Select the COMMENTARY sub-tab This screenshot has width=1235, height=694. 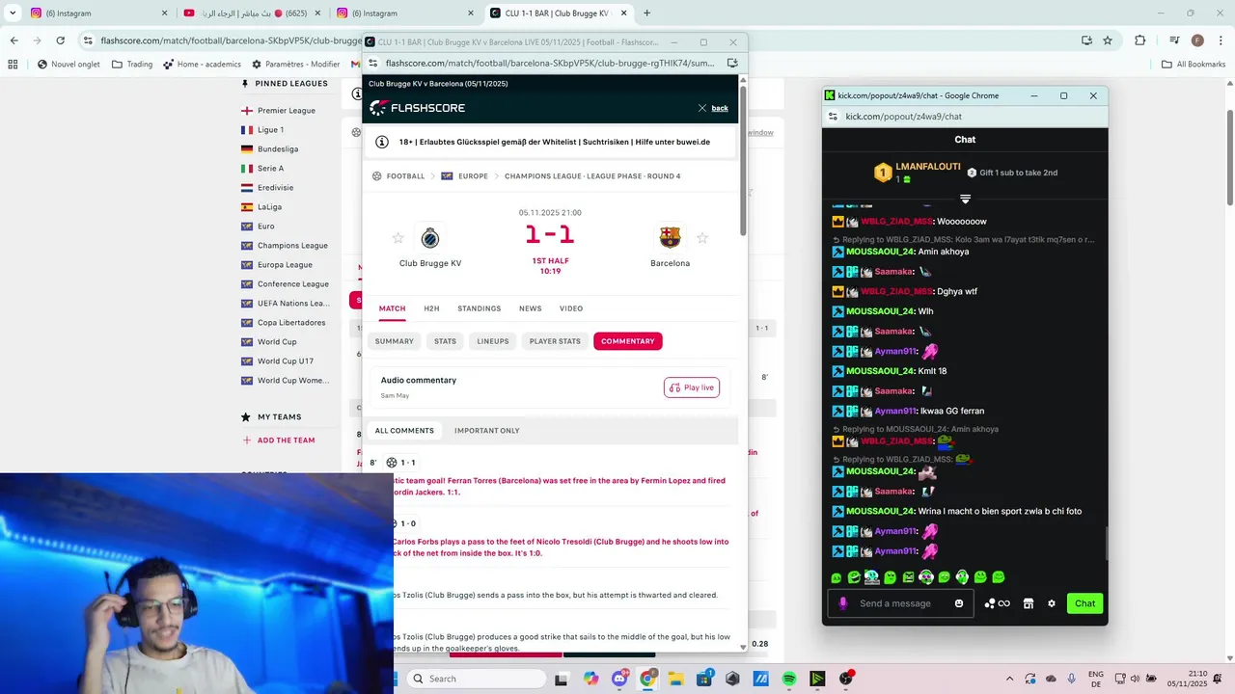pos(628,341)
